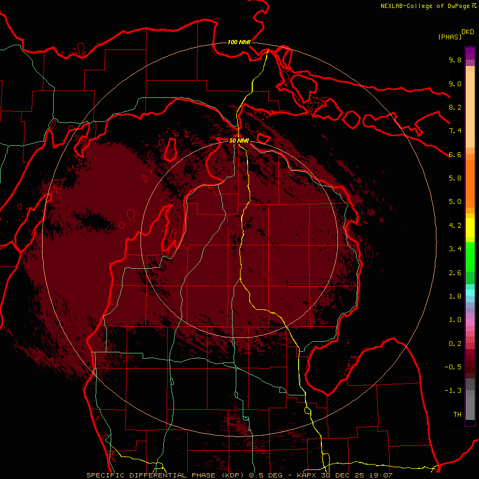Pick the bright green color bar segment
479x479 pixels.
pyautogui.click(x=470, y=257)
